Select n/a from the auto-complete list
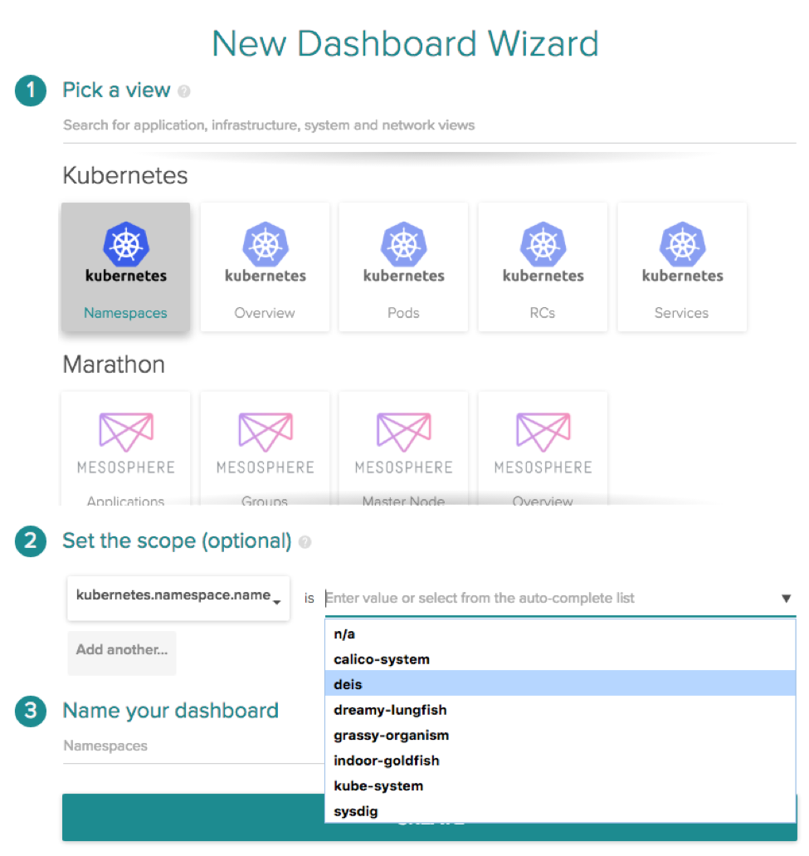This screenshot has width=809, height=856. (560, 633)
